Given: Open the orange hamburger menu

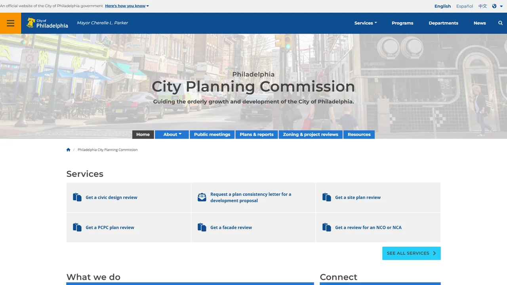Looking at the screenshot, I should [x=11, y=23].
